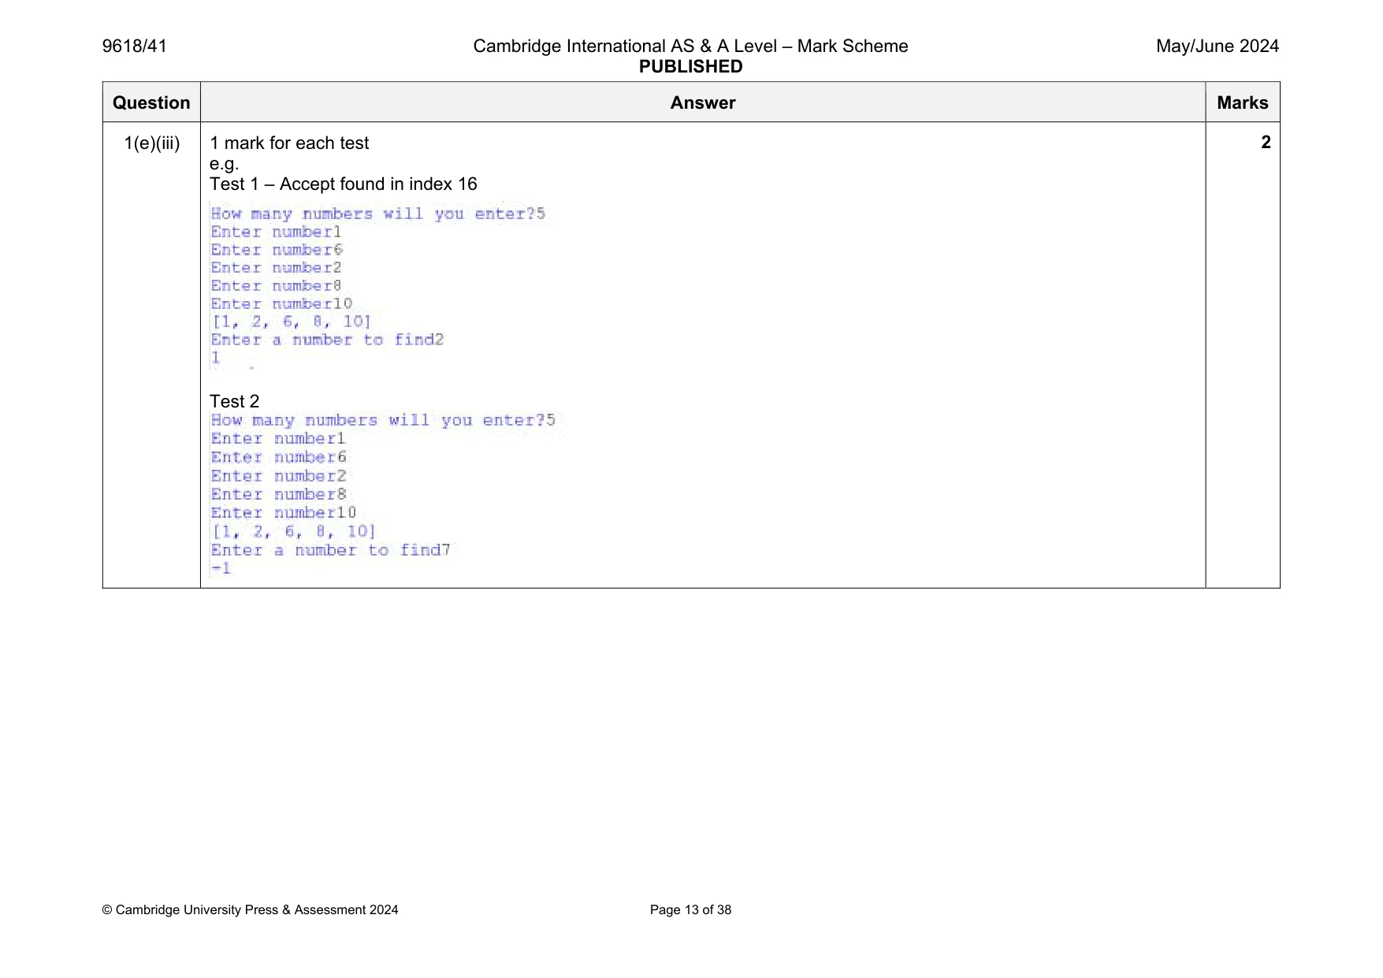Click the "© Cambridge University Press & Assessment 2024" footer
This screenshot has width=1383, height=978.
[250, 910]
